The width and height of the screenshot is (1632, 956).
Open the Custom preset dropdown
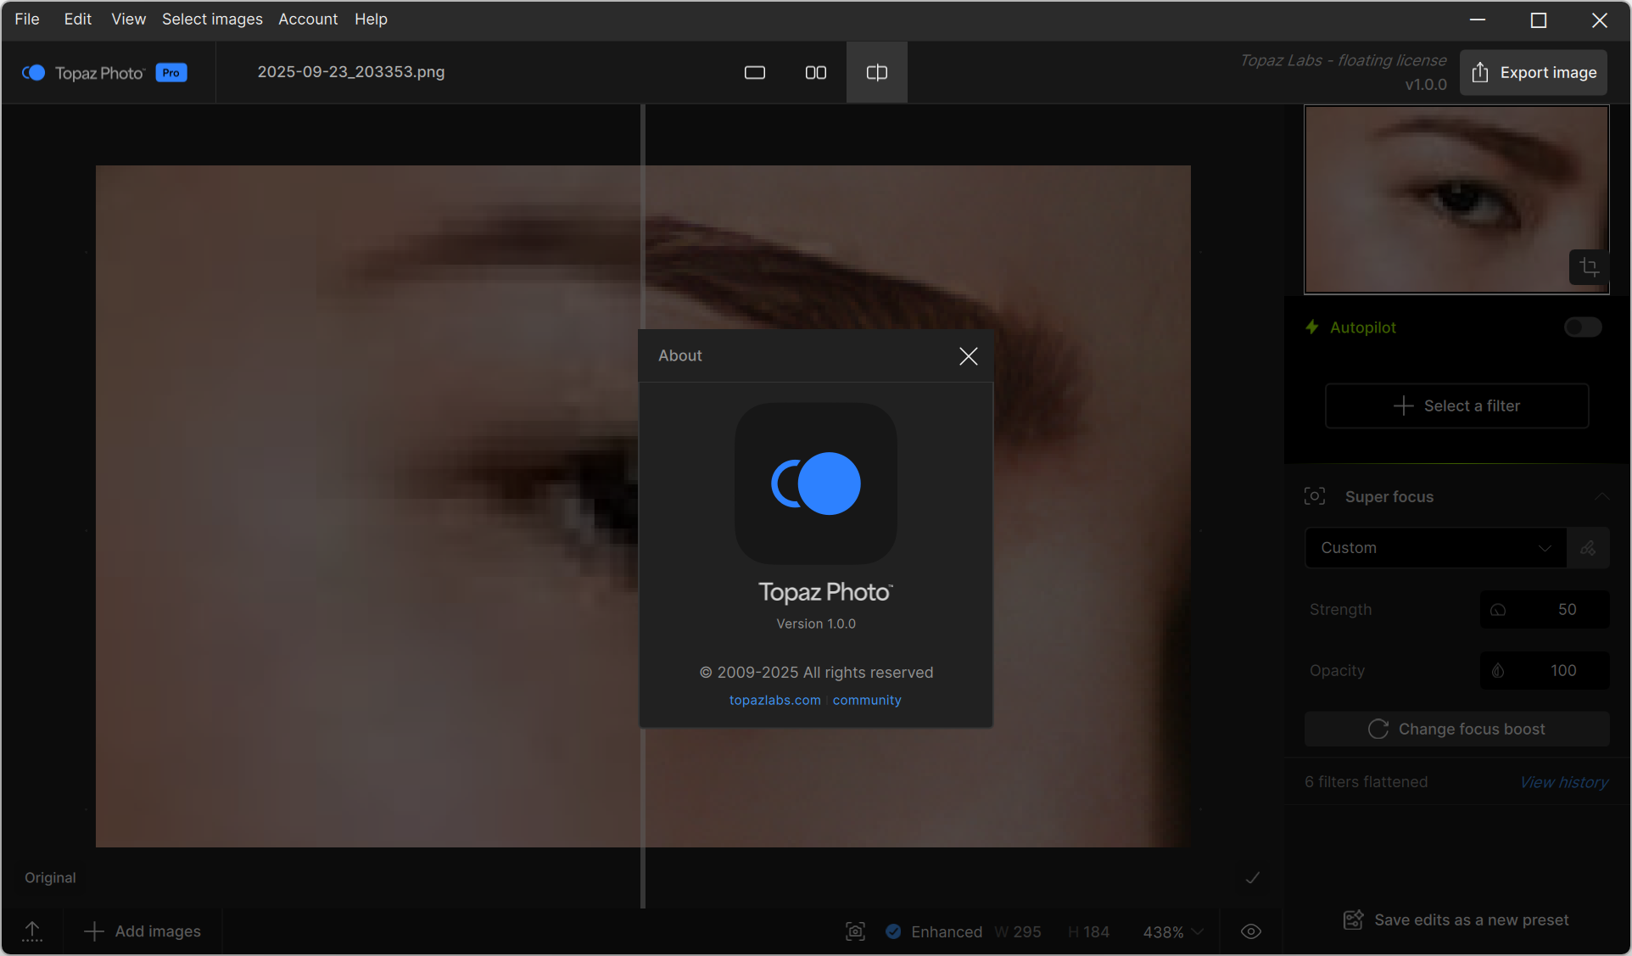(1435, 548)
